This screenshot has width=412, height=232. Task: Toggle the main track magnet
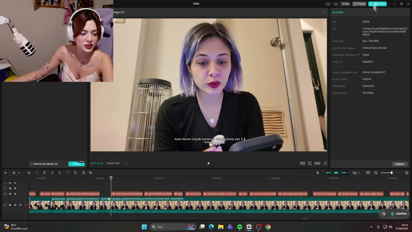[328, 173]
